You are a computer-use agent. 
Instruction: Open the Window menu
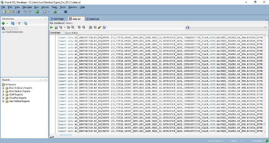(73, 7)
